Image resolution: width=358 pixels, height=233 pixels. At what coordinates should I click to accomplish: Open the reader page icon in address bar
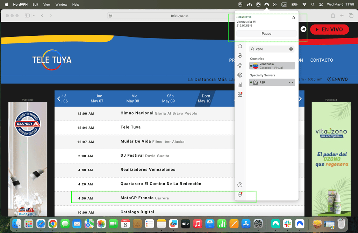111,15
